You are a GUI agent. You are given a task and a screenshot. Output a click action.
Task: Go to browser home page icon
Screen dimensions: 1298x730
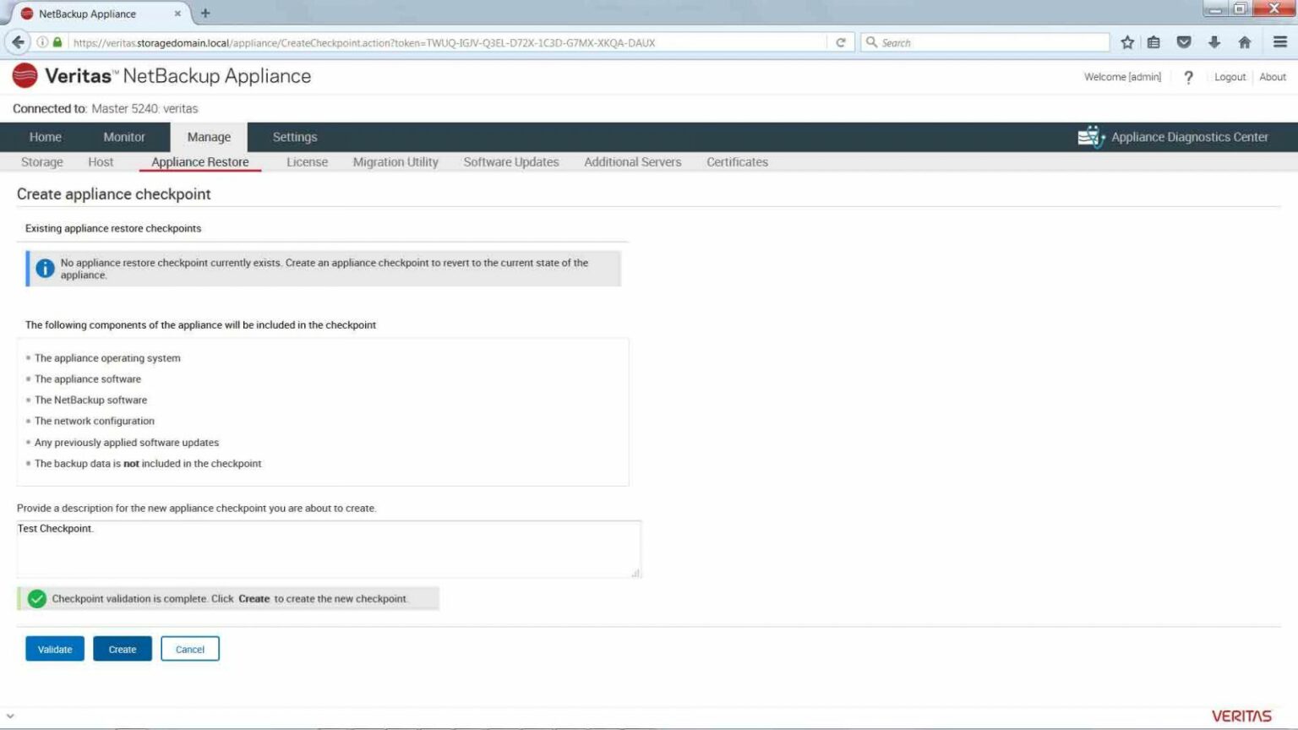(x=1245, y=42)
